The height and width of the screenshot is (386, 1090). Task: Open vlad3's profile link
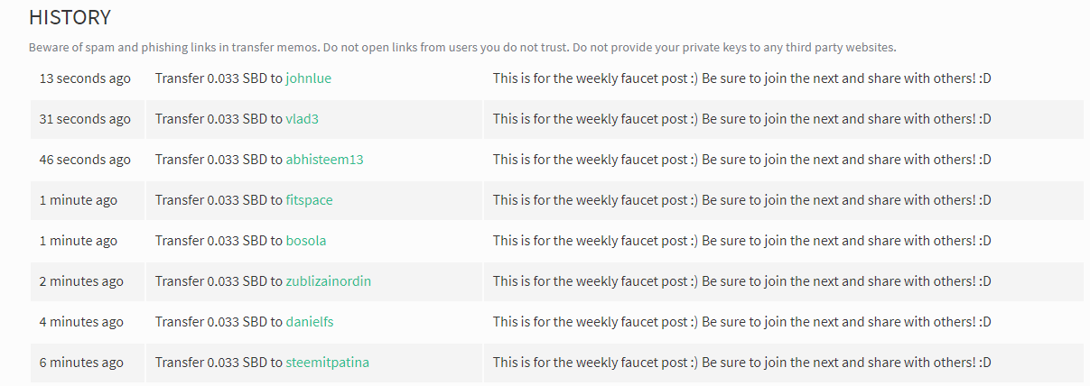[302, 119]
